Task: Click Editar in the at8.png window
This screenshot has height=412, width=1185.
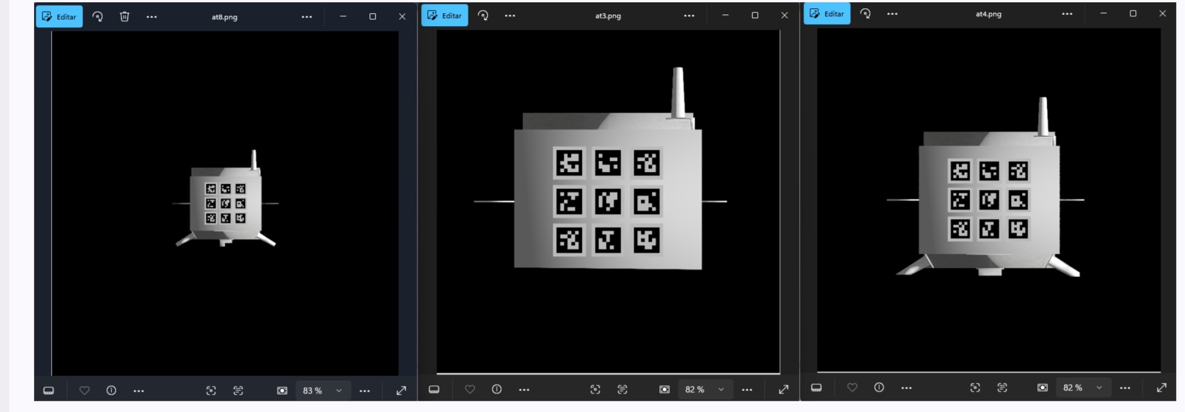Action: [x=60, y=17]
